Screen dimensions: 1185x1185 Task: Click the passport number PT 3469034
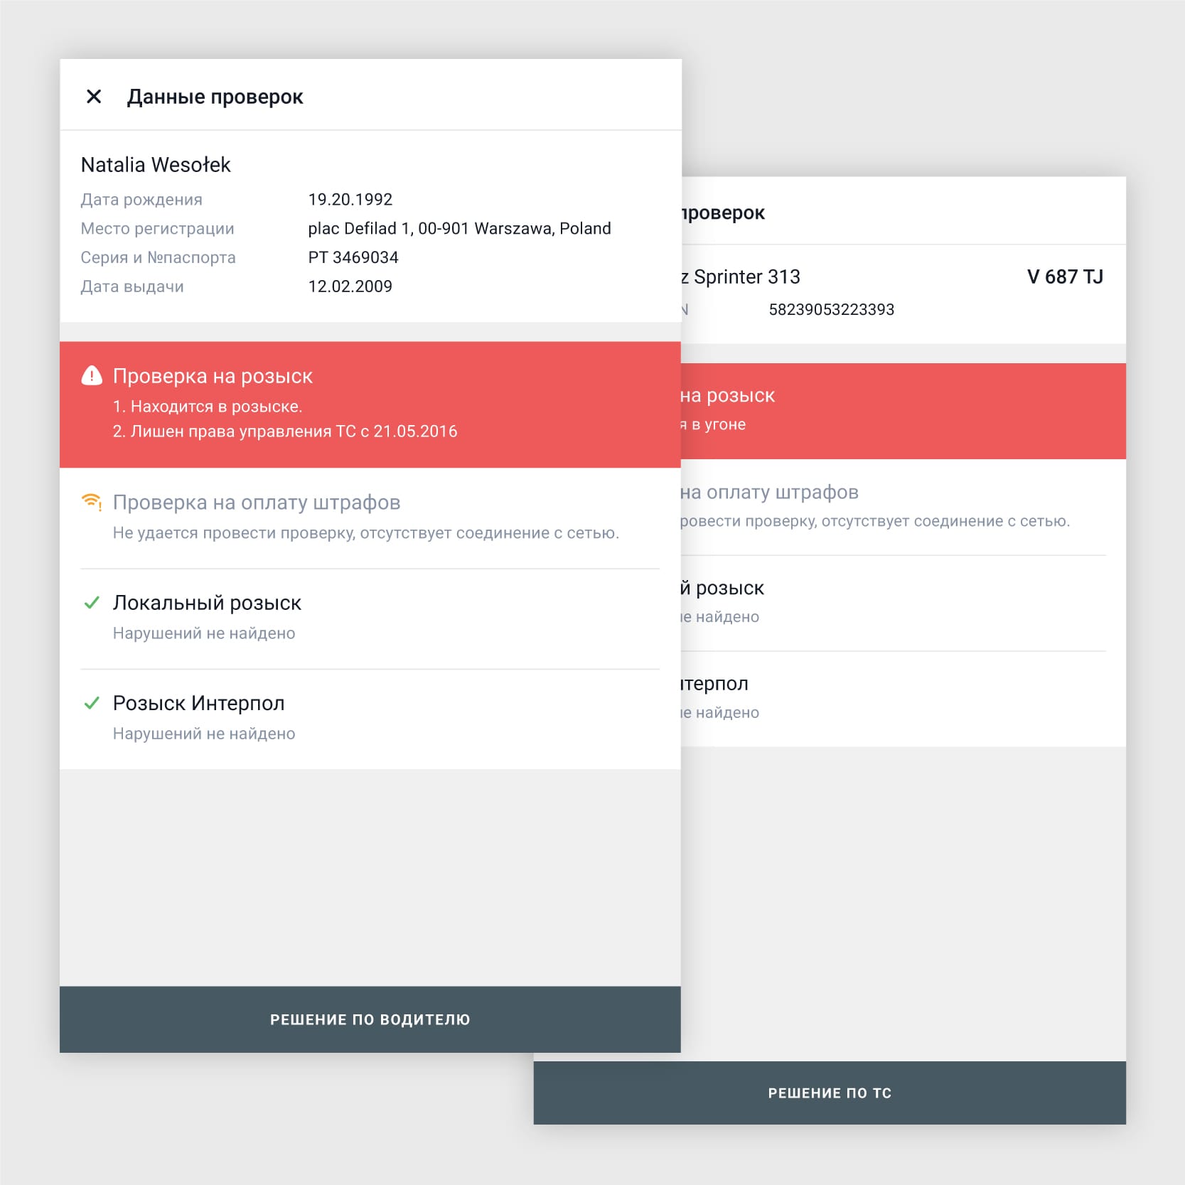tap(353, 257)
